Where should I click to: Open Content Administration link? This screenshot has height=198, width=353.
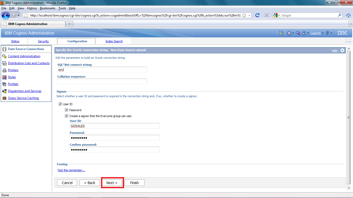pos(24,56)
